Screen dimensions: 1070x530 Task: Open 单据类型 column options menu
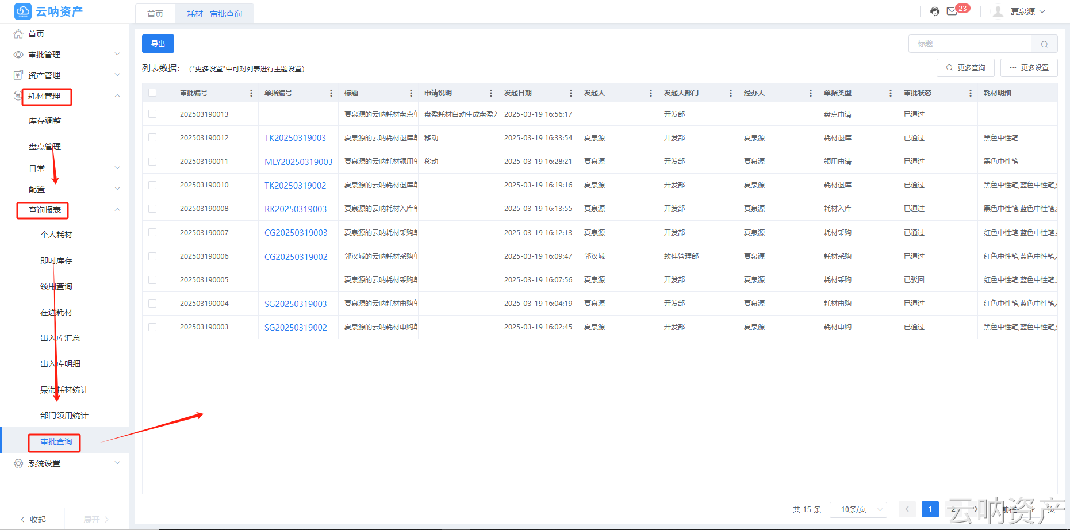click(x=891, y=93)
